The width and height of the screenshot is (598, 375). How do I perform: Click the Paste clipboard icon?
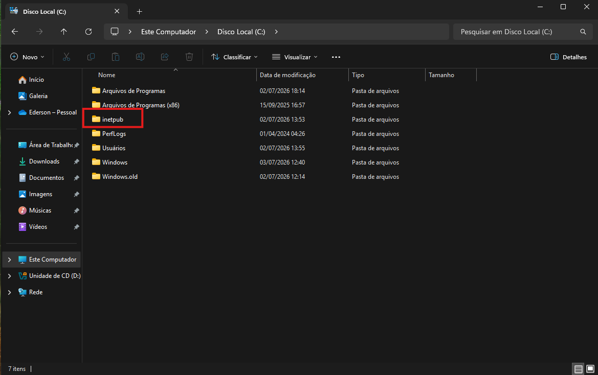point(115,57)
